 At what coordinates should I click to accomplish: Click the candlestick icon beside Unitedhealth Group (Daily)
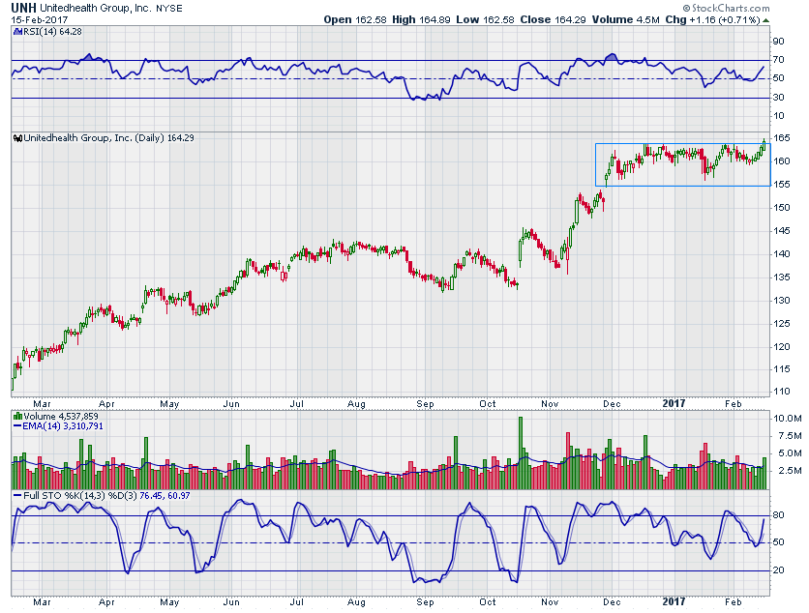(x=17, y=138)
